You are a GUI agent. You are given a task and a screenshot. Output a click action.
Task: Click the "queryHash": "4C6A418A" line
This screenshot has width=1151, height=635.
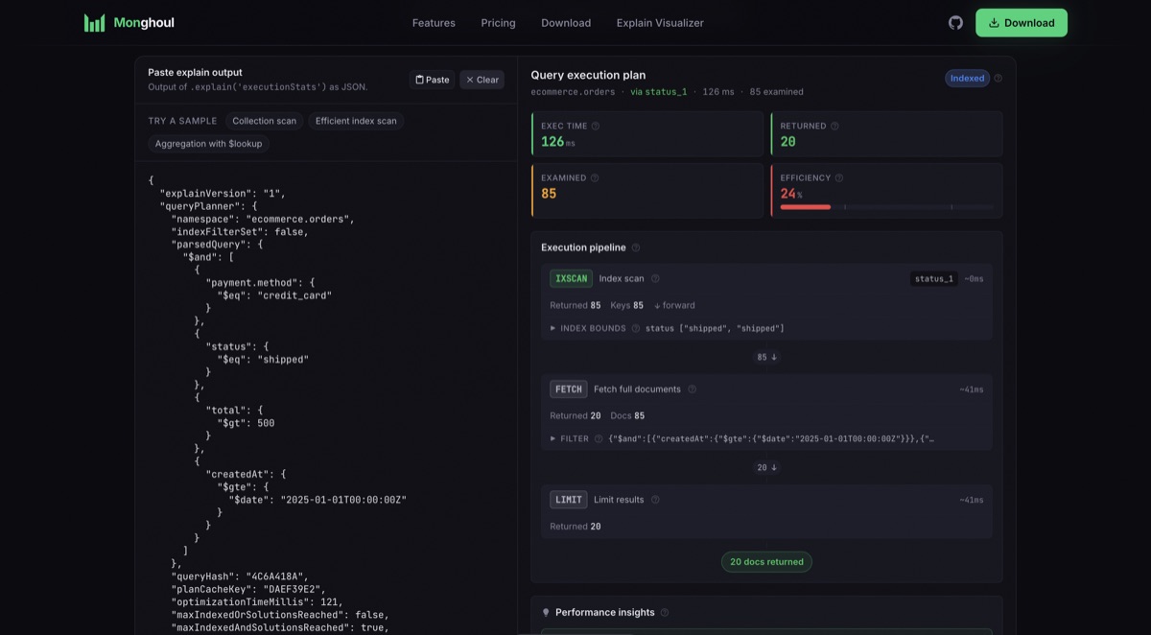[240, 576]
